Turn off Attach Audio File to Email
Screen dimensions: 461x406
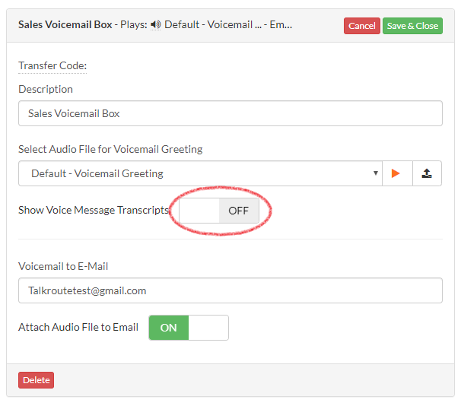pos(189,328)
